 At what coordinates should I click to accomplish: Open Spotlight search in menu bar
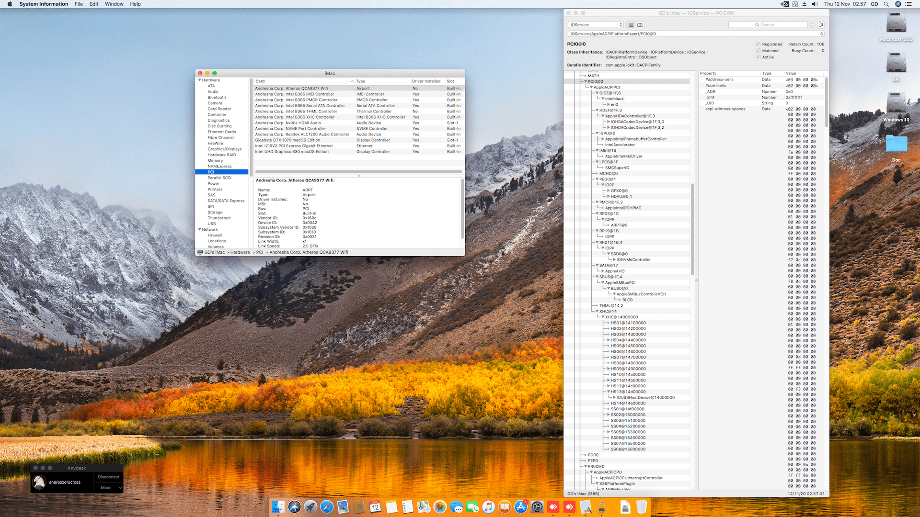click(x=886, y=4)
